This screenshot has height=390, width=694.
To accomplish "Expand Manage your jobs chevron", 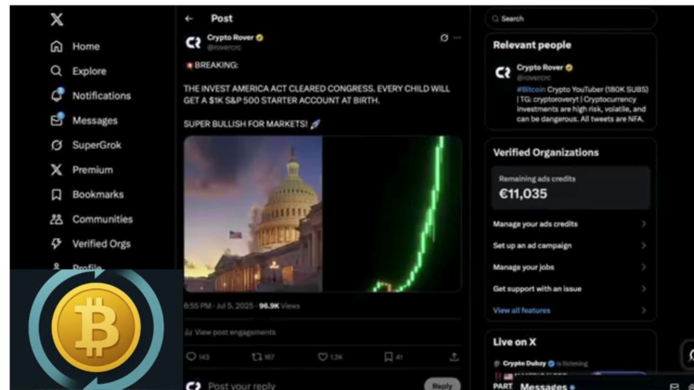I will (x=644, y=267).
